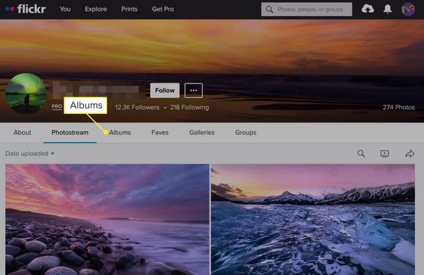The width and height of the screenshot is (424, 275).
Task: Expand the search bar suggestions field
Action: pyautogui.click(x=306, y=9)
